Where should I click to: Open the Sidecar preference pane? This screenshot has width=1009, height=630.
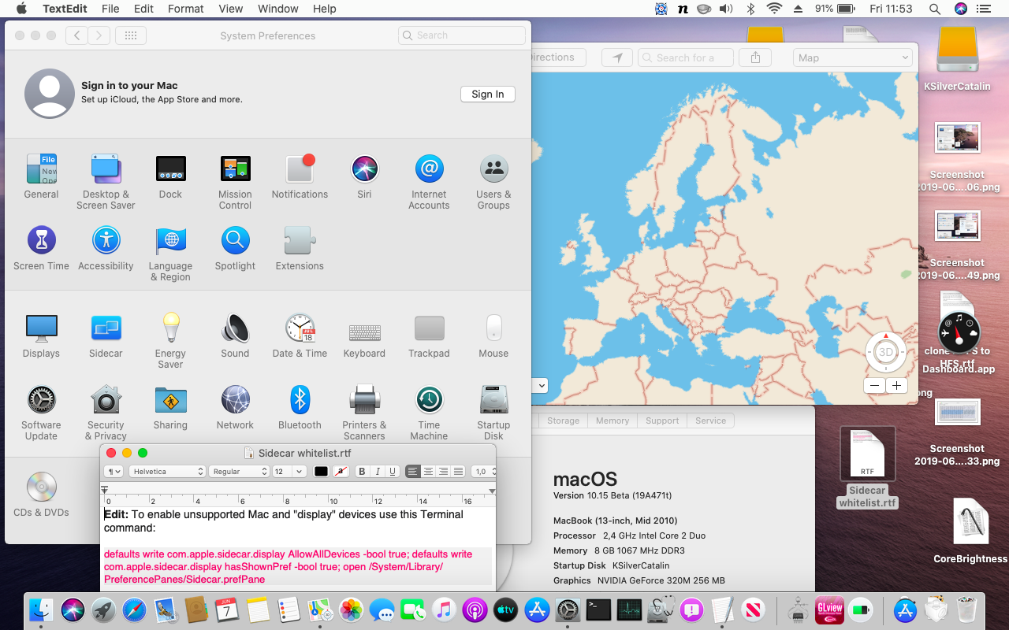(106, 335)
